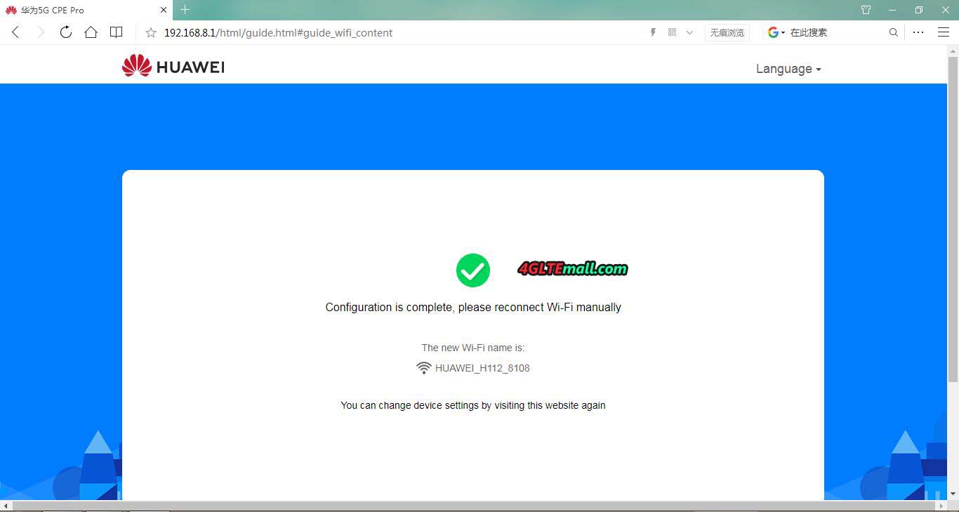Viewport: 959px width, 512px height.
Task: Reload the page with the refresh icon
Action: (65, 32)
